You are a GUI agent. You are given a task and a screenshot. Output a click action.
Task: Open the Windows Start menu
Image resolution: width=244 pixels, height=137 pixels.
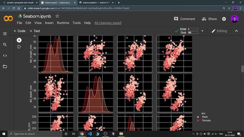pyautogui.click(x=4, y=134)
